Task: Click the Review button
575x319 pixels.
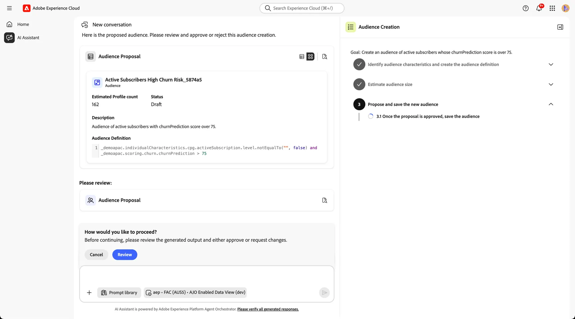Action: [125, 255]
